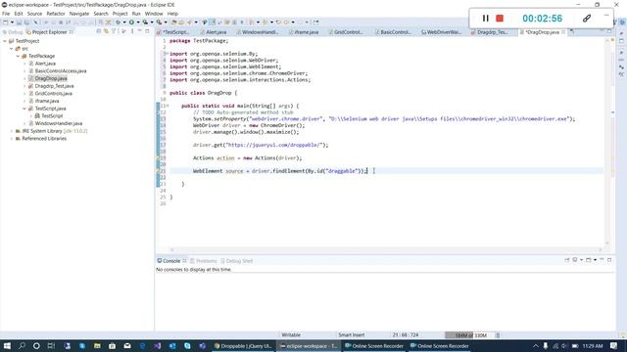Collapse the TestPackage node

point(18,57)
